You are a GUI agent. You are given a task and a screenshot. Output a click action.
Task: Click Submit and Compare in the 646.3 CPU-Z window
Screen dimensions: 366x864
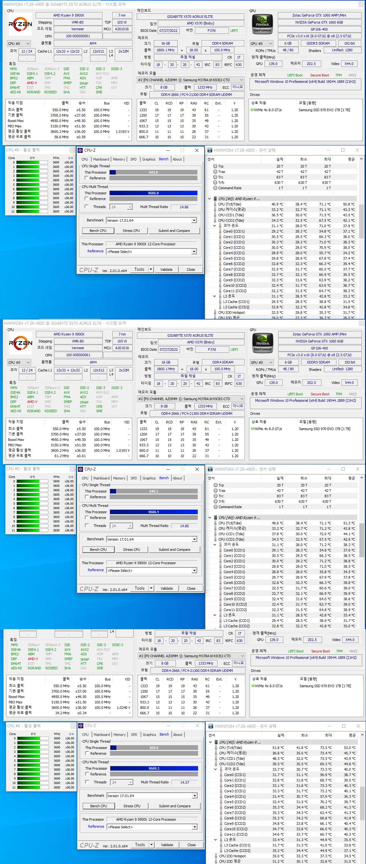coord(175,550)
